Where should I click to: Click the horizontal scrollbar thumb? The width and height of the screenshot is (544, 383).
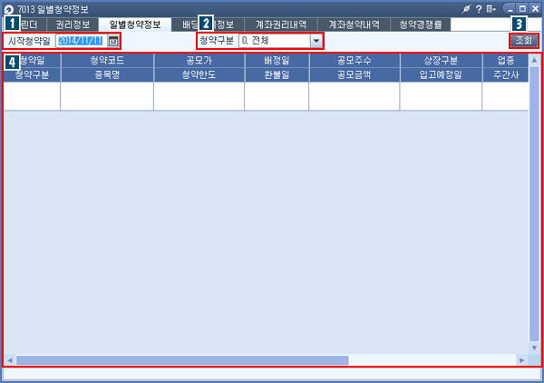[182, 360]
